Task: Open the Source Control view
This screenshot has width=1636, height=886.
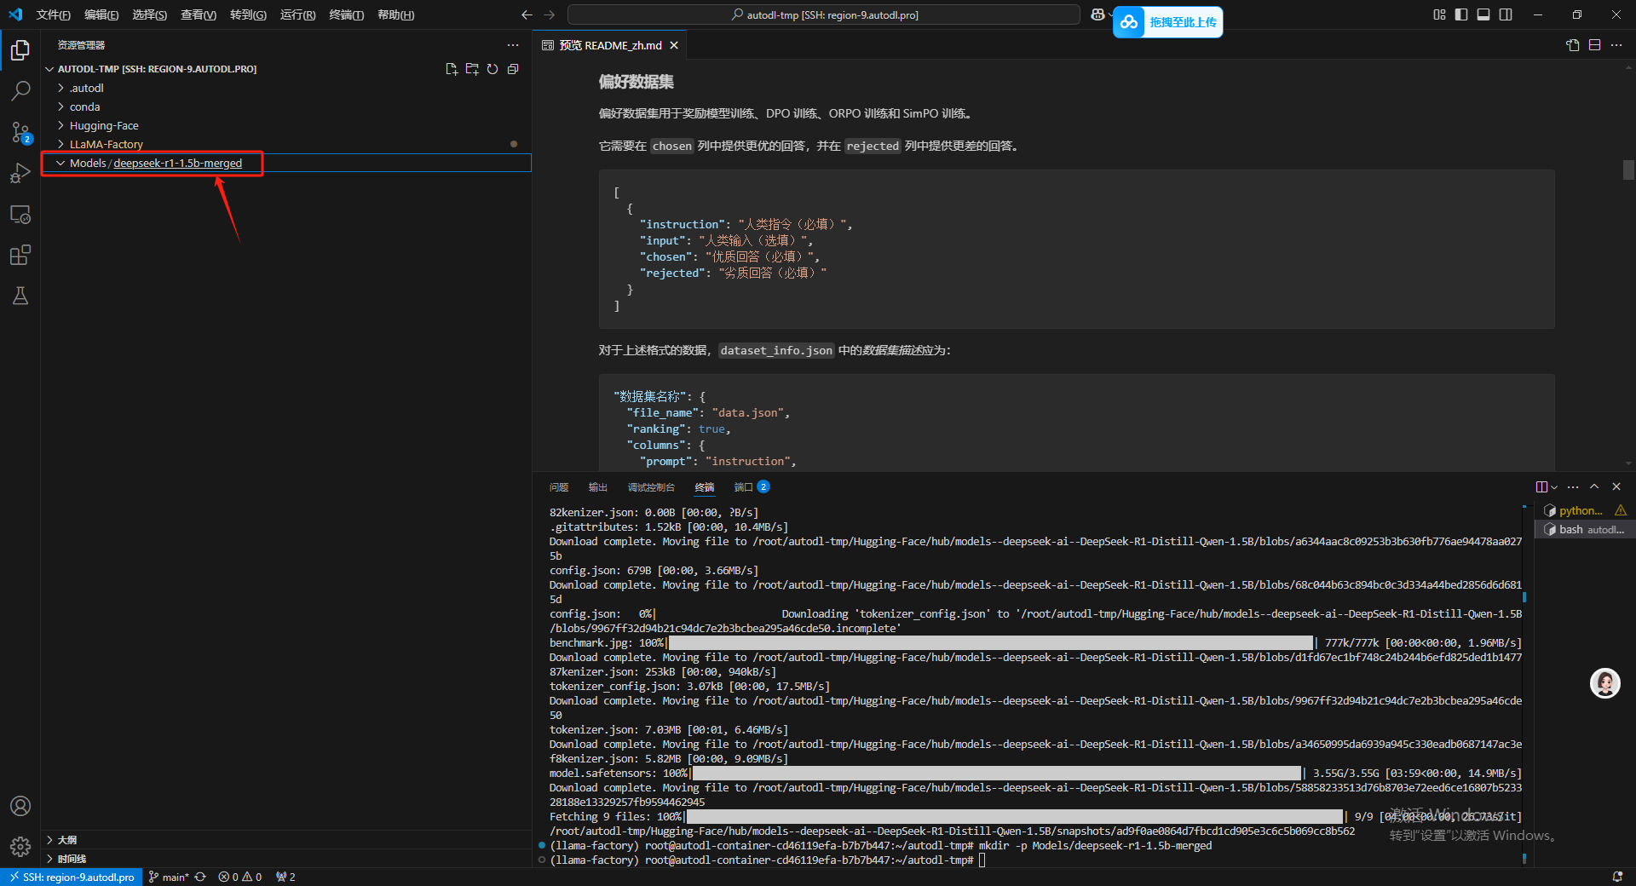Action: coord(20,132)
